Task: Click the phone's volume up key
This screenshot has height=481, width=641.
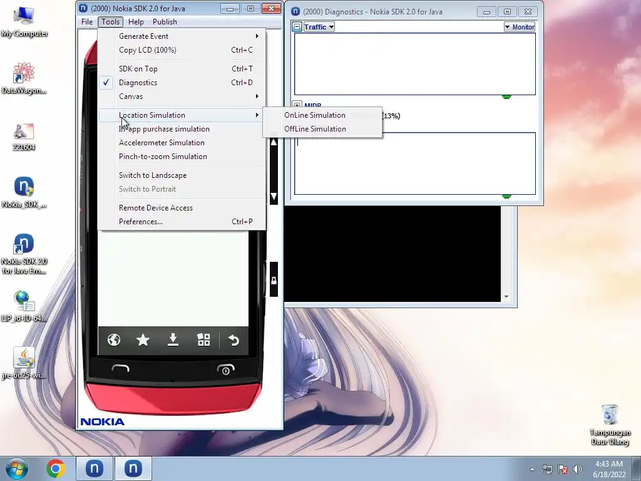Action: click(274, 142)
